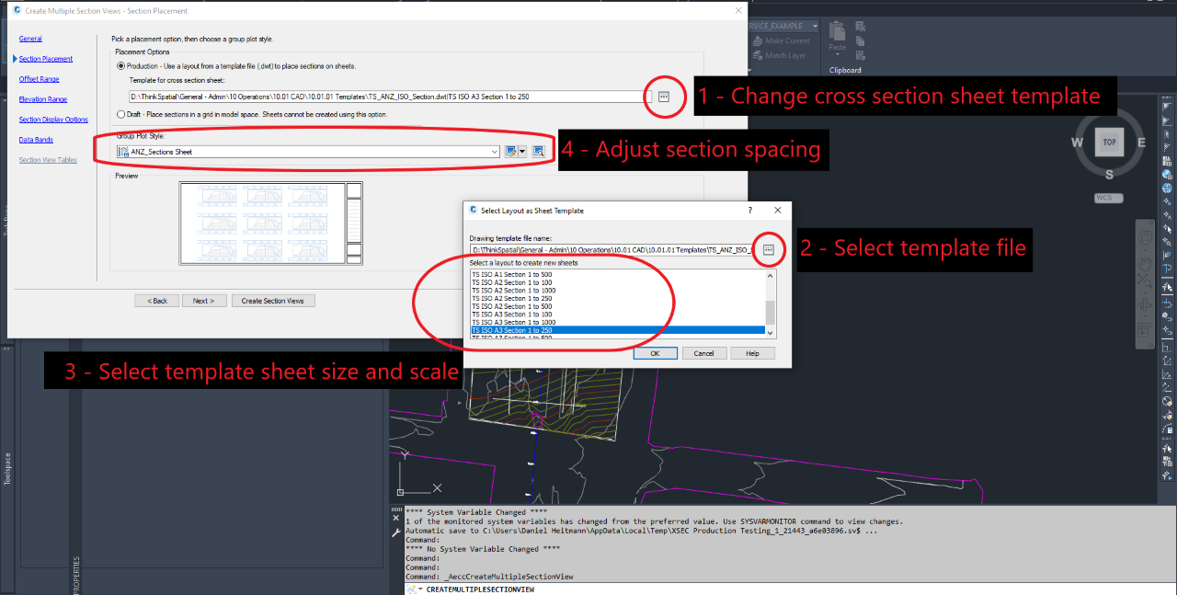Select the Draft placement radio button
Image resolution: width=1177 pixels, height=595 pixels.
(x=120, y=114)
